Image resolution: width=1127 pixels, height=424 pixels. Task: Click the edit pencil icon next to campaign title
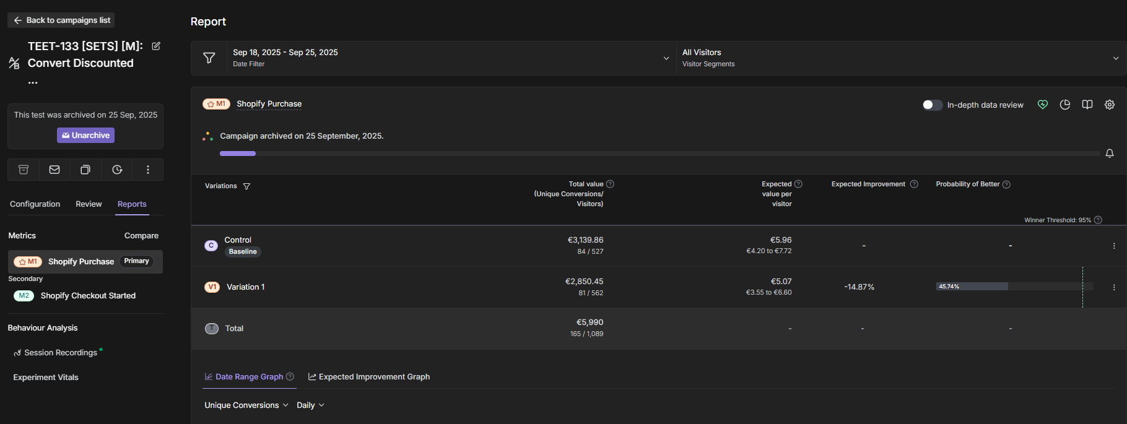point(156,46)
